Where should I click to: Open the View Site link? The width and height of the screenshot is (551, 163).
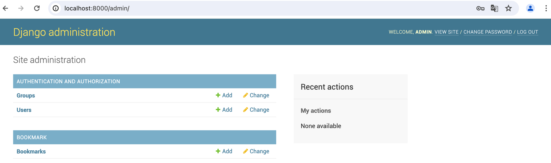click(446, 32)
